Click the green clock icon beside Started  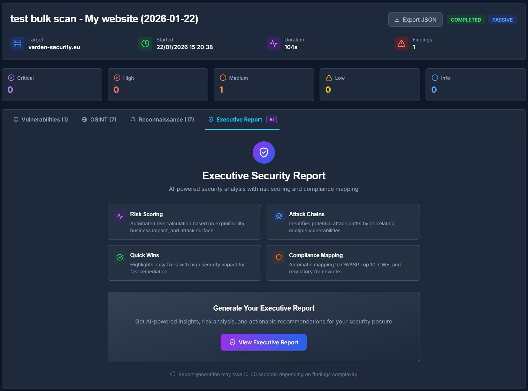tap(145, 44)
